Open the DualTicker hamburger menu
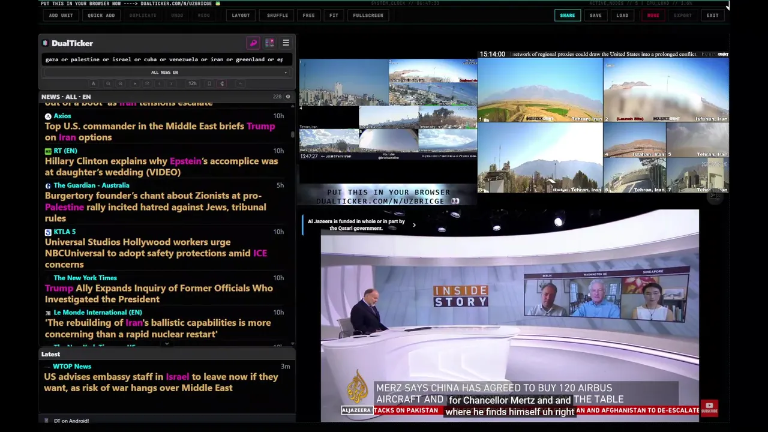This screenshot has height=432, width=768. 286,43
